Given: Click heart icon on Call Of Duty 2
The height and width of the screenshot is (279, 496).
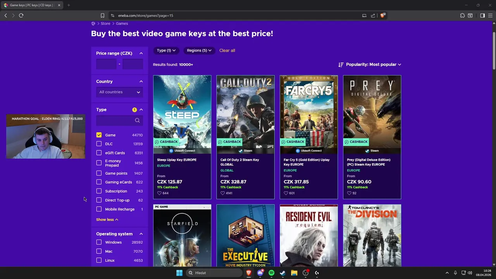Looking at the screenshot, I should [x=222, y=193].
